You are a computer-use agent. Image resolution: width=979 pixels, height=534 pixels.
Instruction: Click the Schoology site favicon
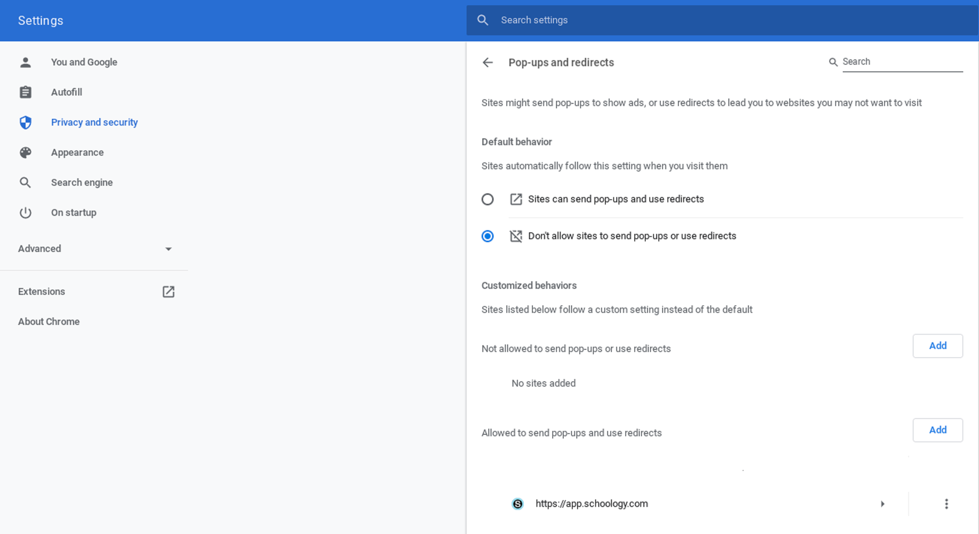pyautogui.click(x=518, y=504)
